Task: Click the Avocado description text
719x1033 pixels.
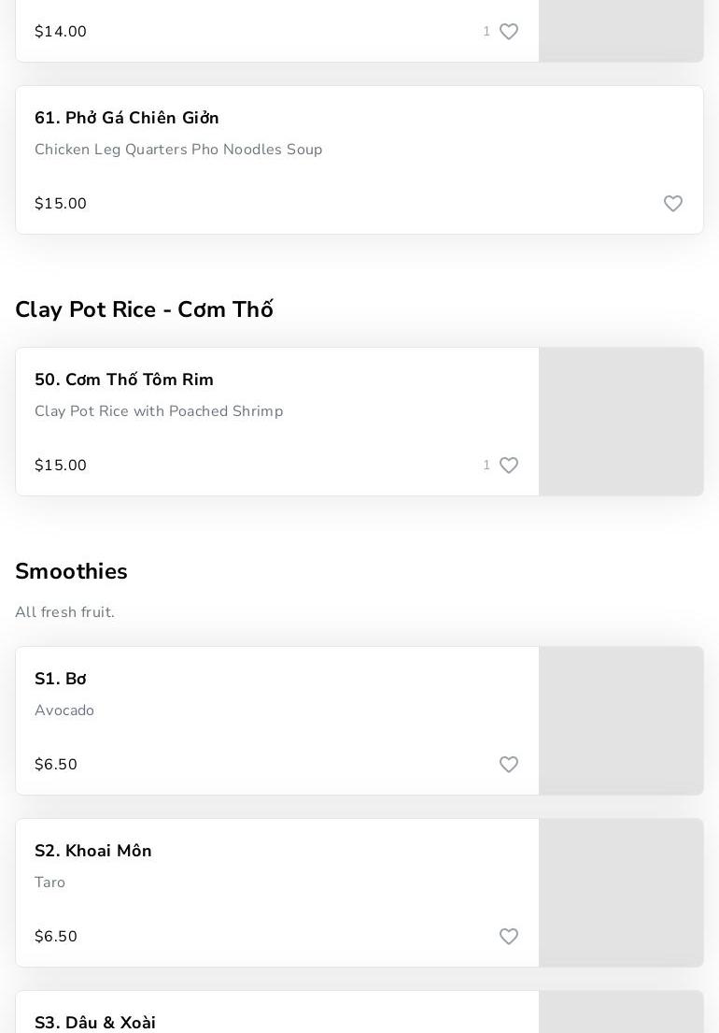Action: pyautogui.click(x=64, y=711)
